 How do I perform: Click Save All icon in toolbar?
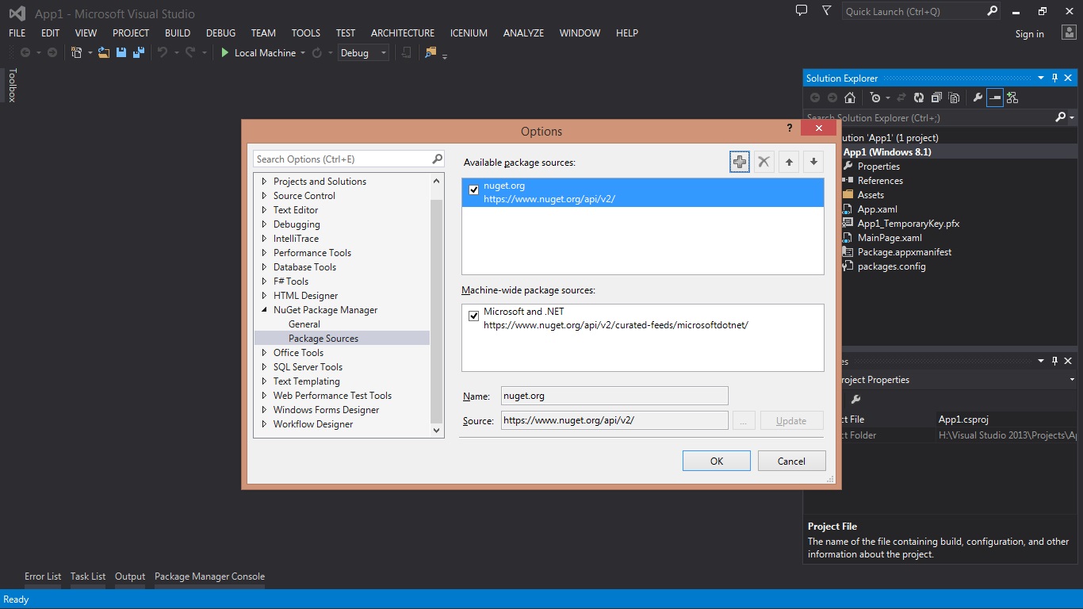[x=139, y=52]
